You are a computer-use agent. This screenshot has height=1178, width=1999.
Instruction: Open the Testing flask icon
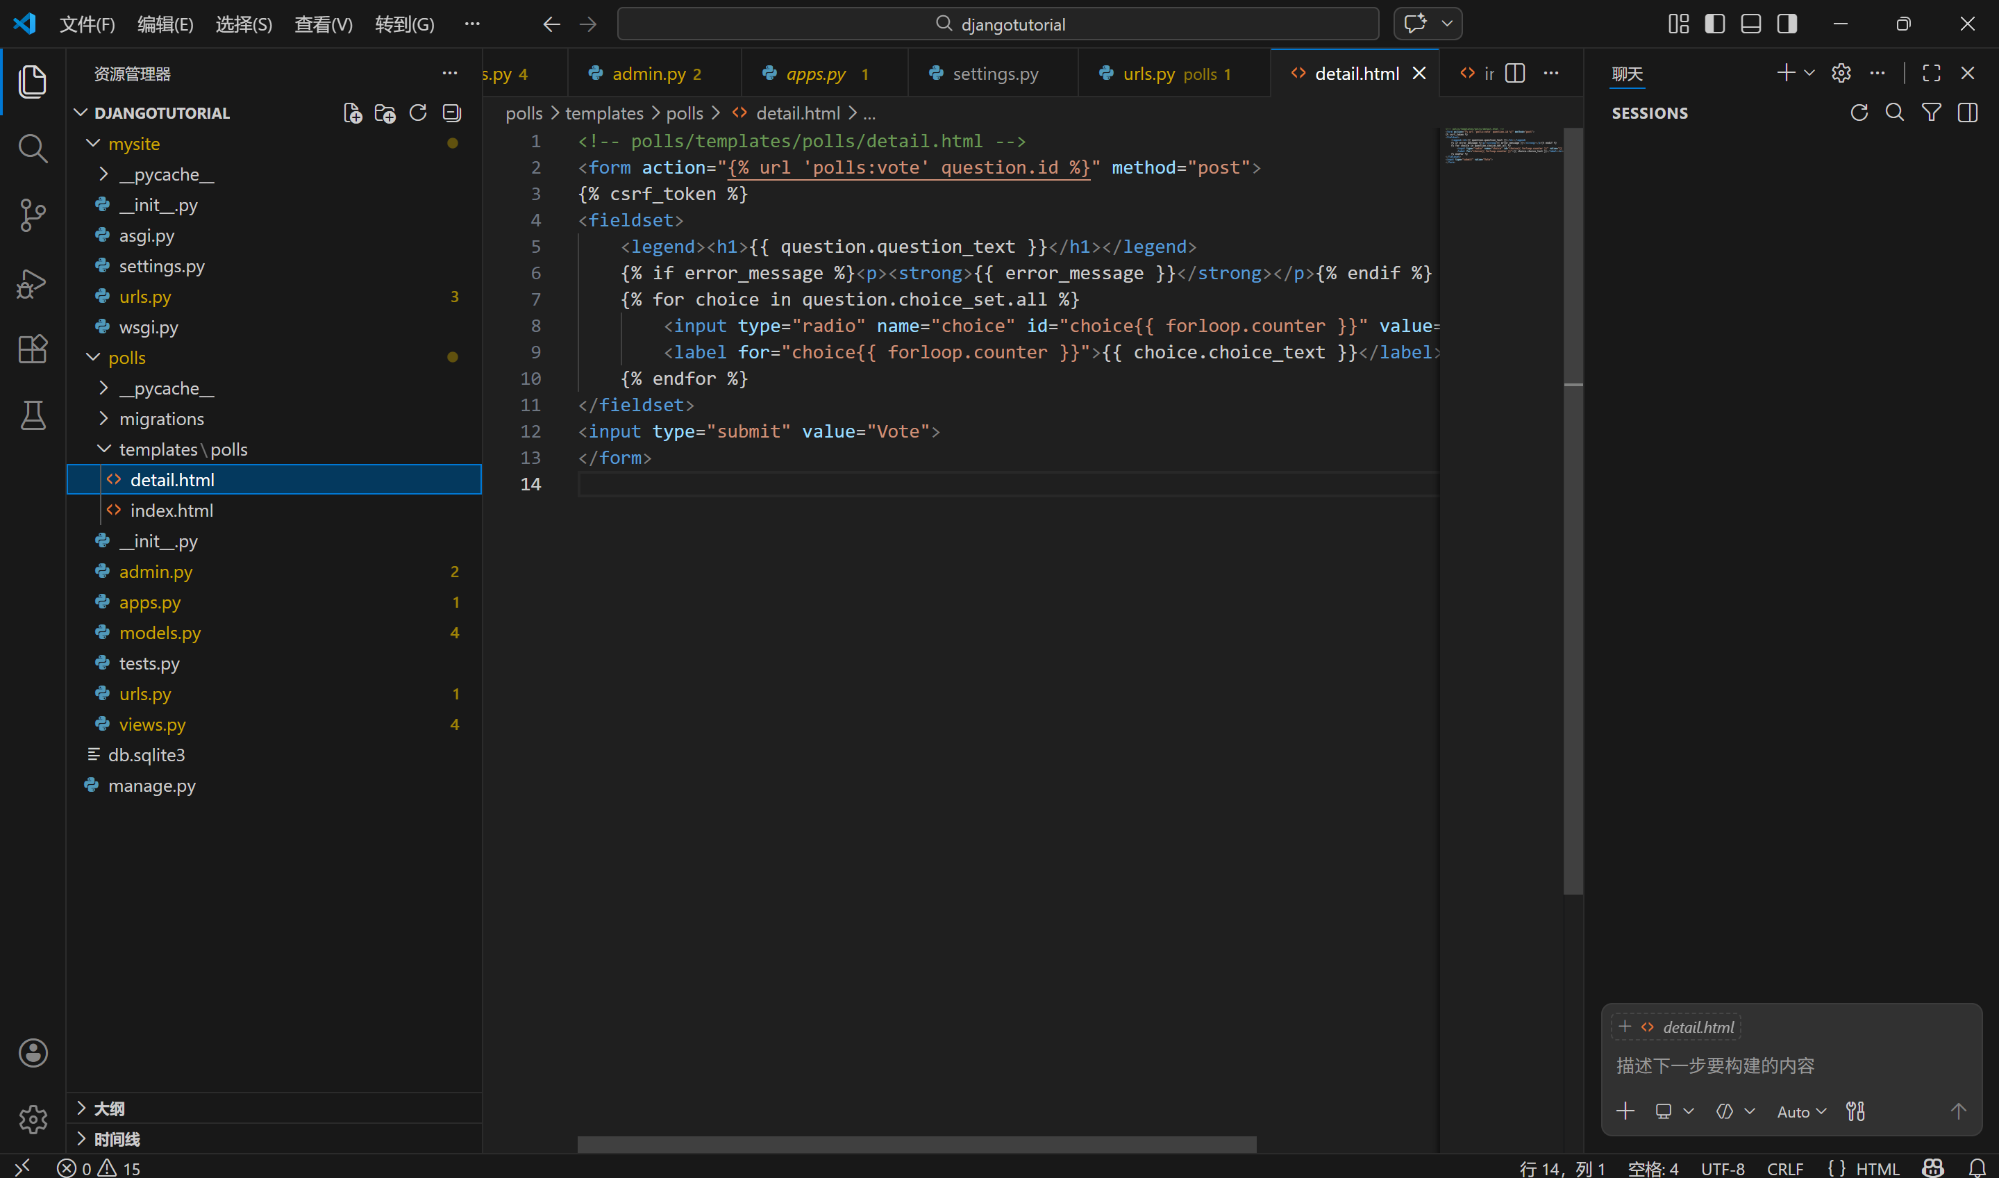[33, 415]
